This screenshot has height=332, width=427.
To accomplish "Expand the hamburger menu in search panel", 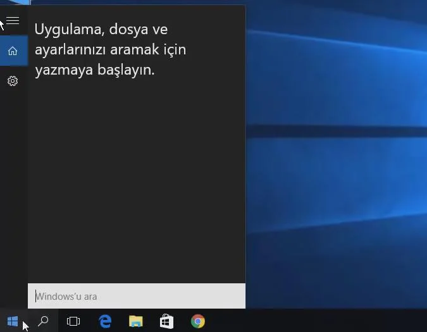I will [13, 21].
